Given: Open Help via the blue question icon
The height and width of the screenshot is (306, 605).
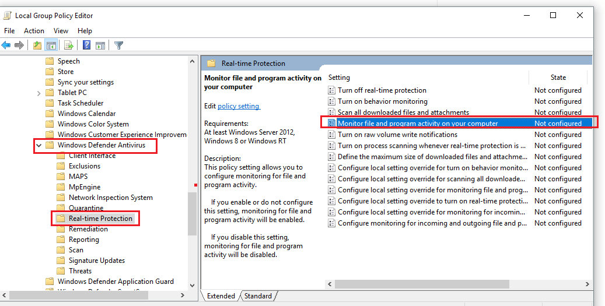Looking at the screenshot, I should click(x=87, y=45).
